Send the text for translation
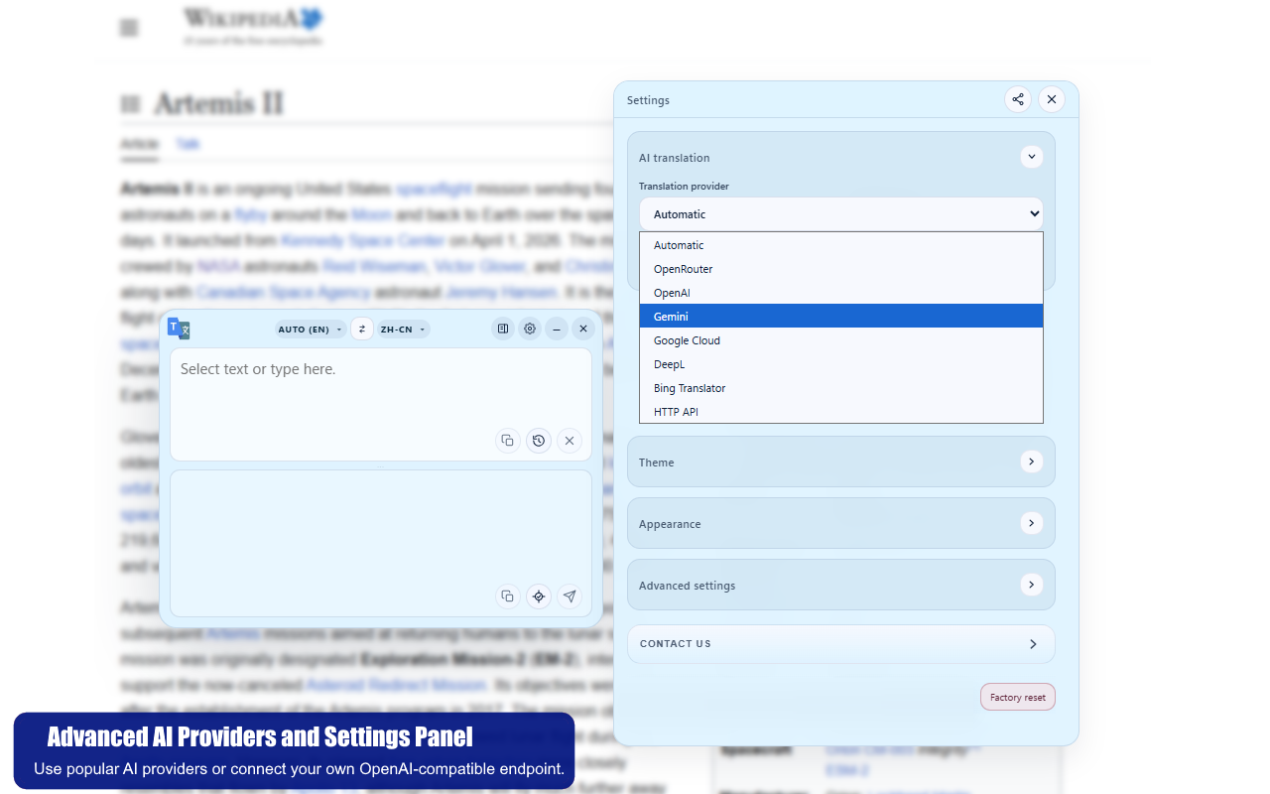The width and height of the screenshot is (1270, 794). [570, 595]
